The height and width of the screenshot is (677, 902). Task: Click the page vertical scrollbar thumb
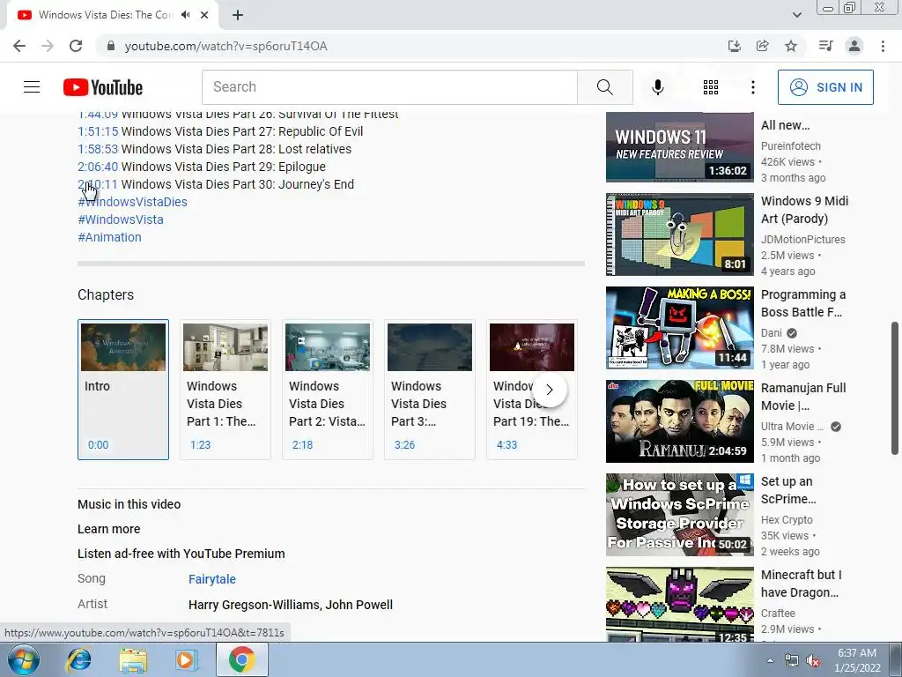[x=895, y=388]
